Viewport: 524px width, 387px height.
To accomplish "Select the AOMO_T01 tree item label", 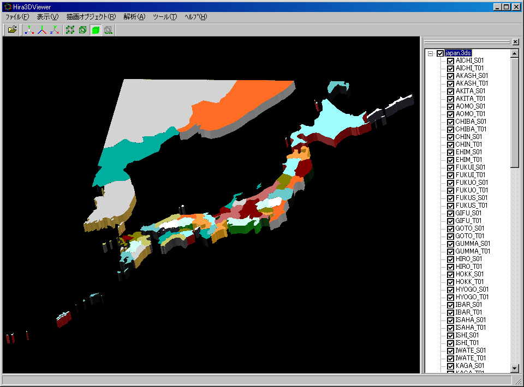I will click(470, 114).
